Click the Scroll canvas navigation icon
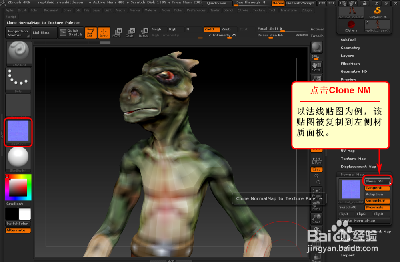 pos(316,67)
